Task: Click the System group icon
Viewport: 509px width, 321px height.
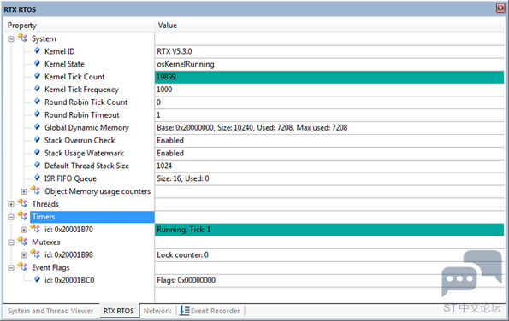Action: pyautogui.click(x=22, y=38)
